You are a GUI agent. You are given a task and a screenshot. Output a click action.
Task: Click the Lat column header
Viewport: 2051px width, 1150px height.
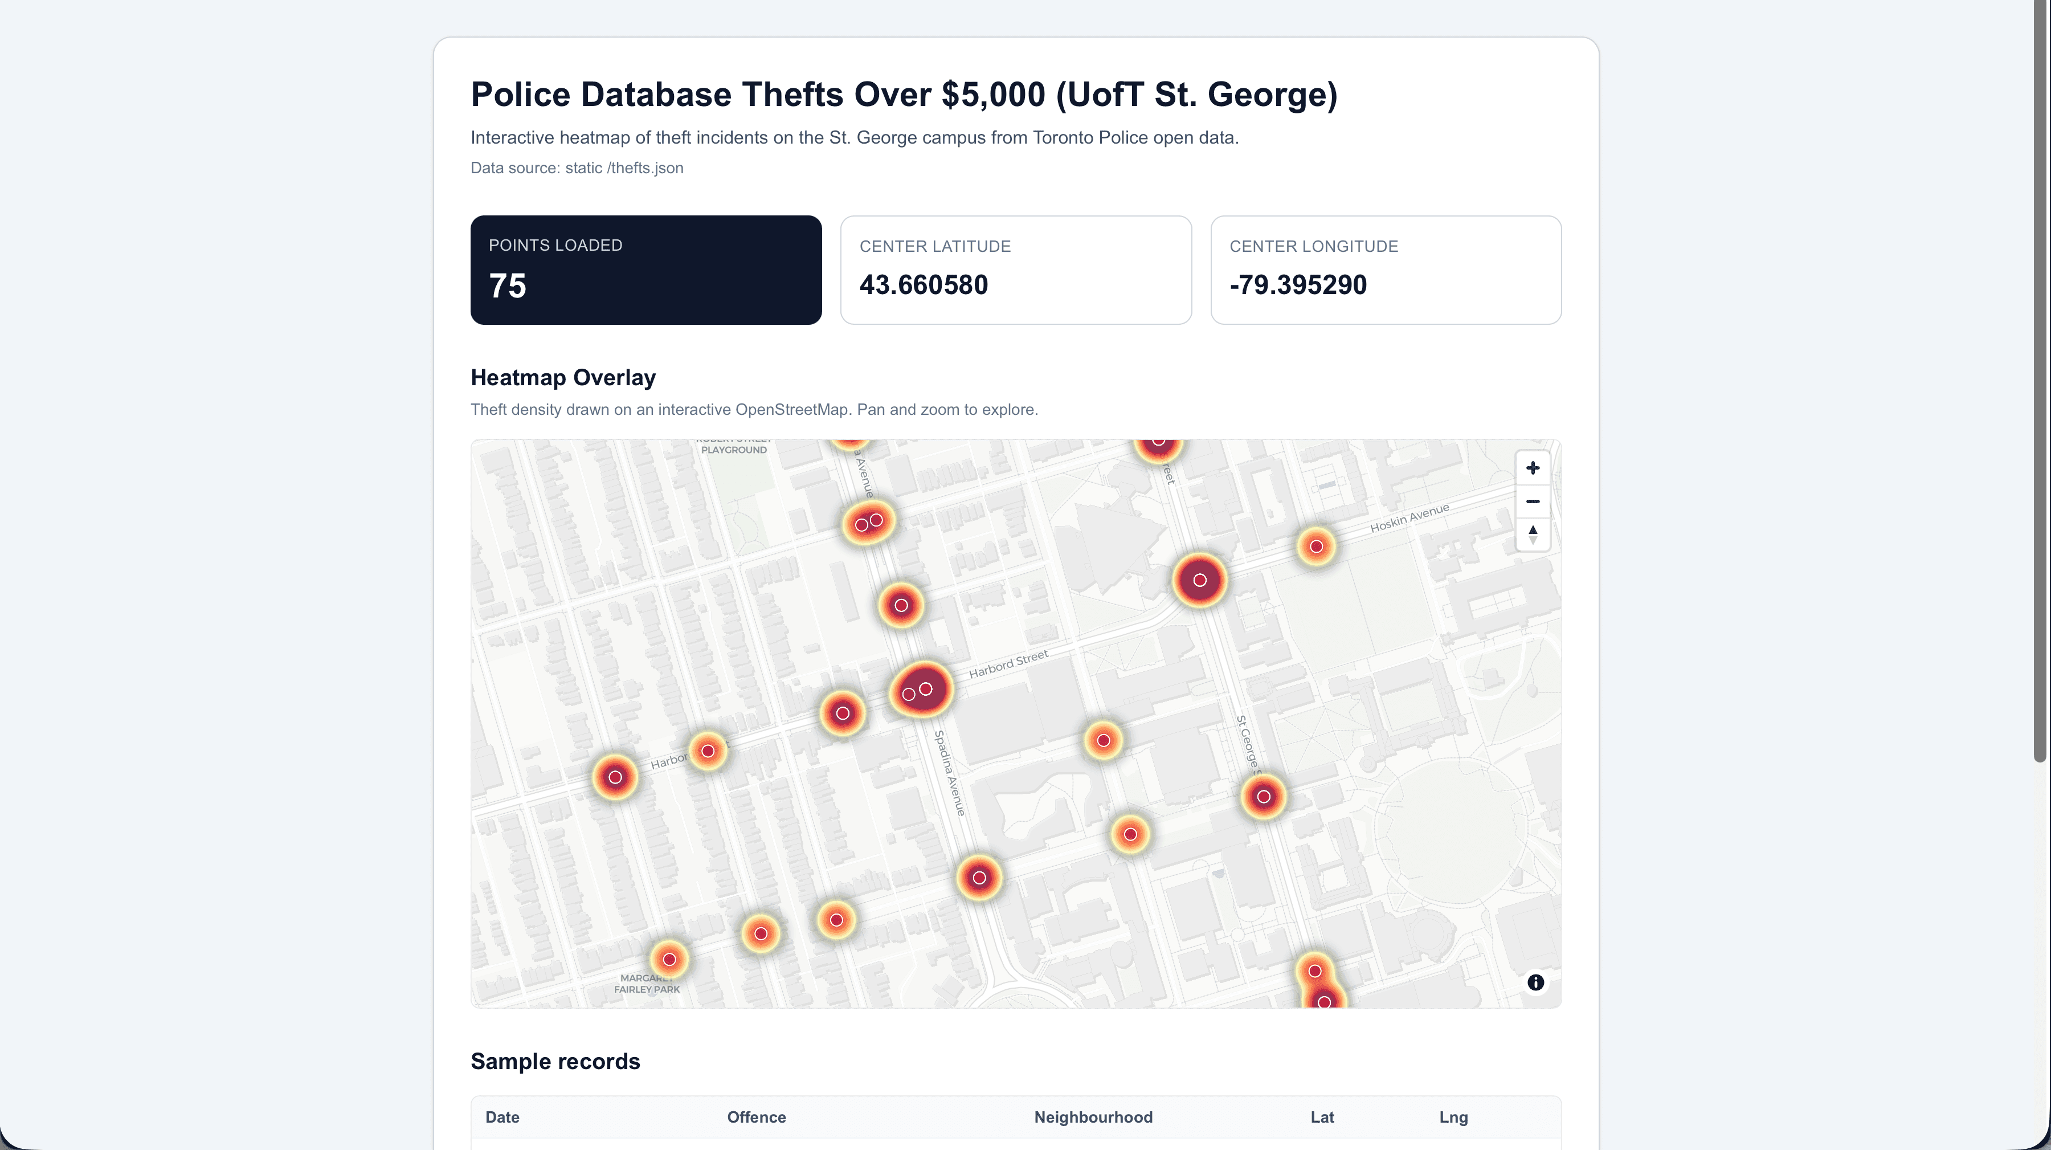1322,1118
